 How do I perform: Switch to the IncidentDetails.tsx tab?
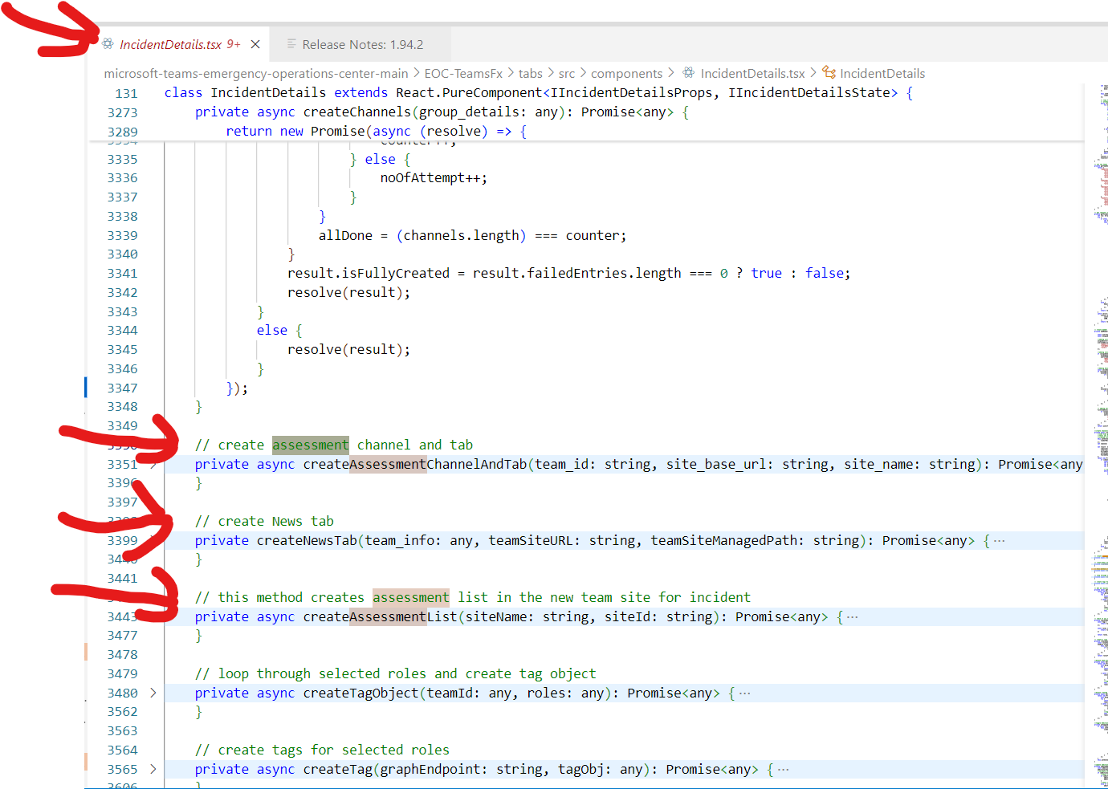[x=178, y=44]
